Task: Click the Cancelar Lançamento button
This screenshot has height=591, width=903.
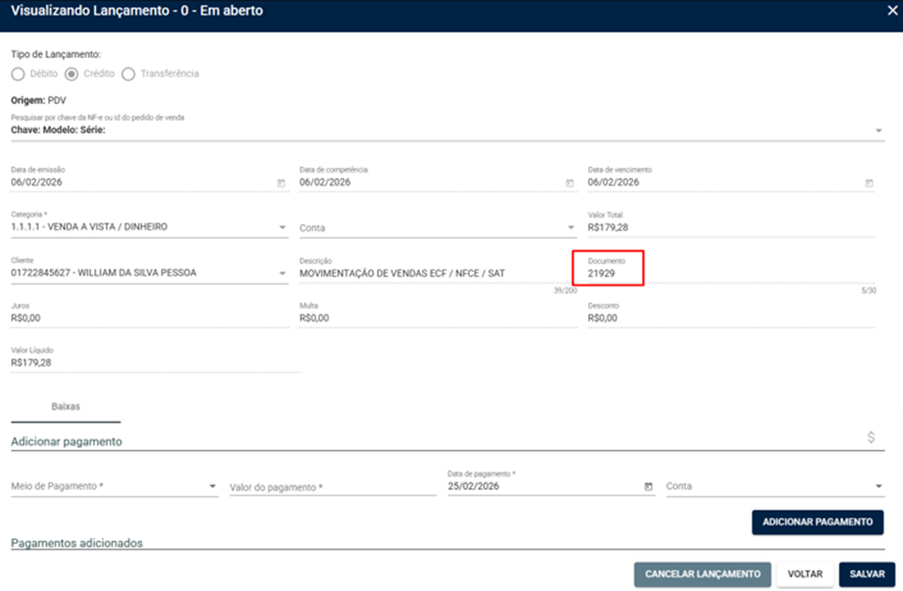Action: [702, 575]
